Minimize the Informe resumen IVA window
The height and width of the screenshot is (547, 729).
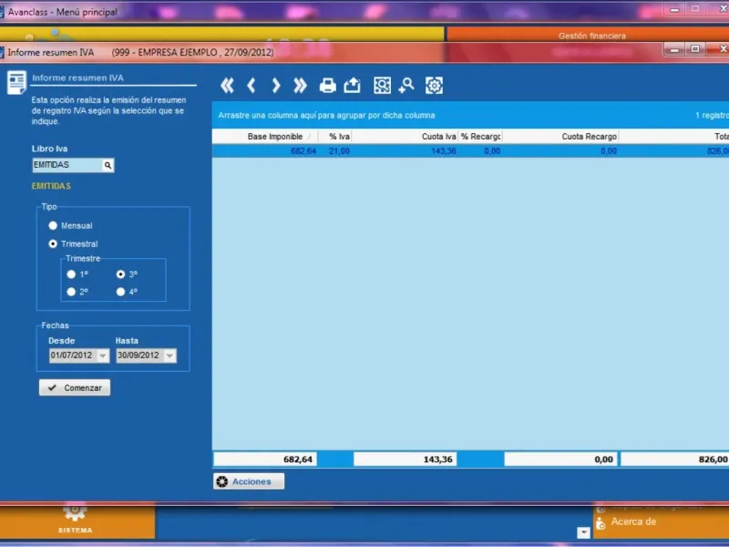pos(675,49)
